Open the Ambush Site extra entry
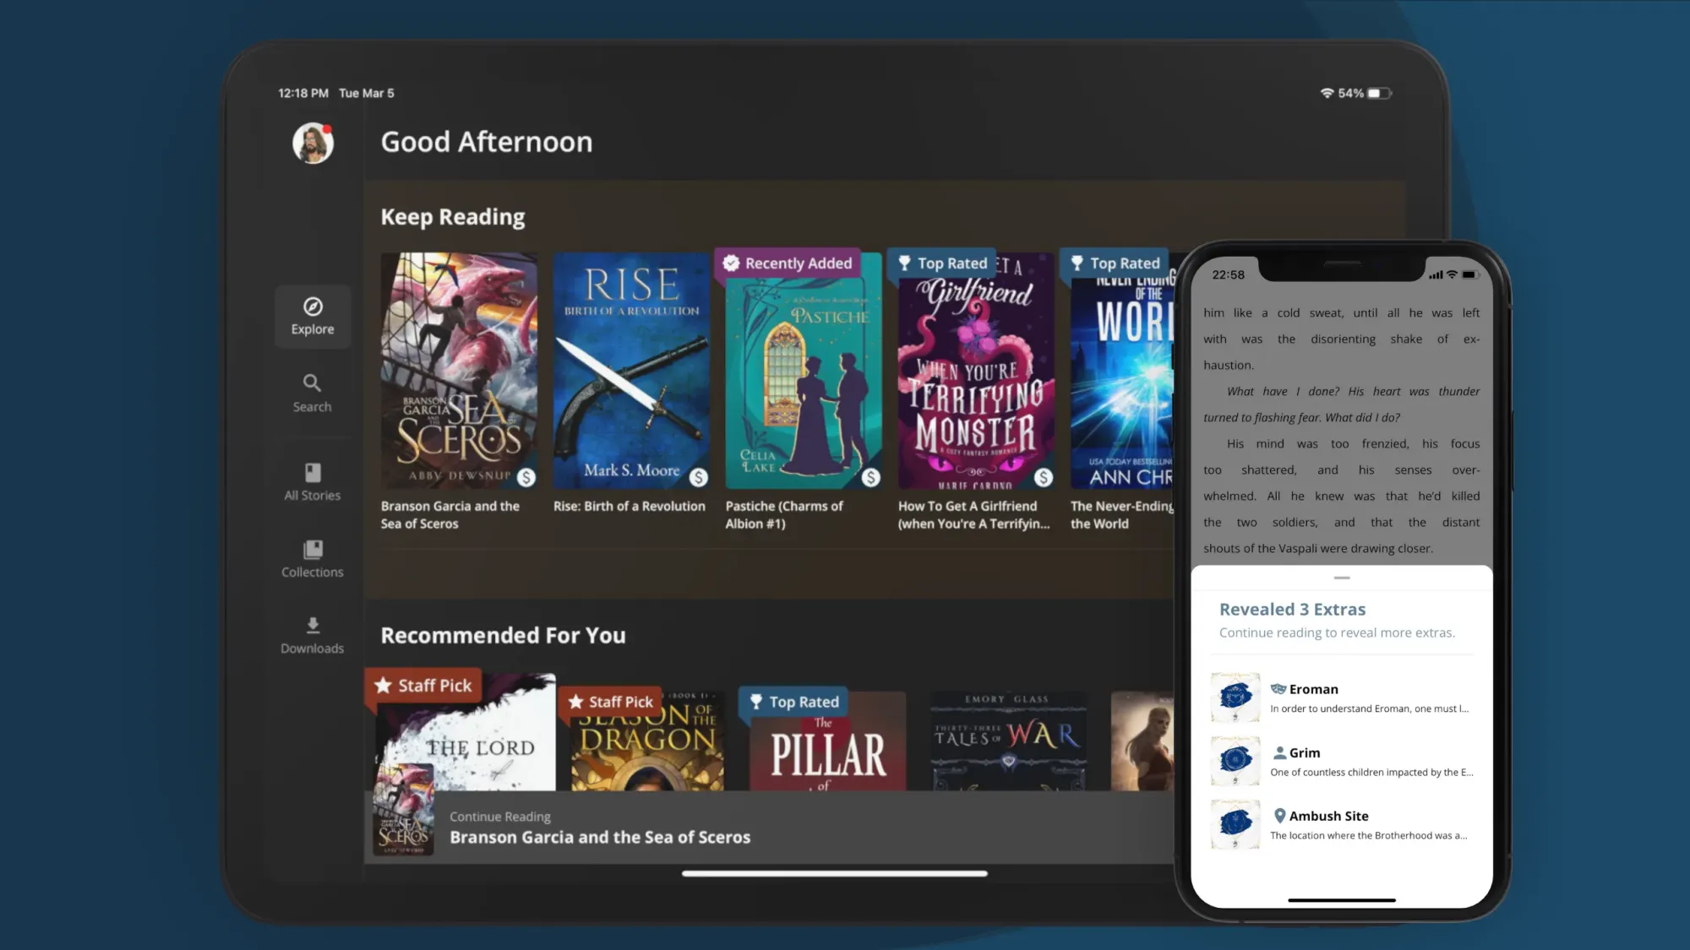Viewport: 1690px width, 950px height. pos(1342,824)
